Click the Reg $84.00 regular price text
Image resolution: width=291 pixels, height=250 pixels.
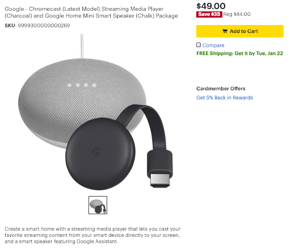coord(237,14)
